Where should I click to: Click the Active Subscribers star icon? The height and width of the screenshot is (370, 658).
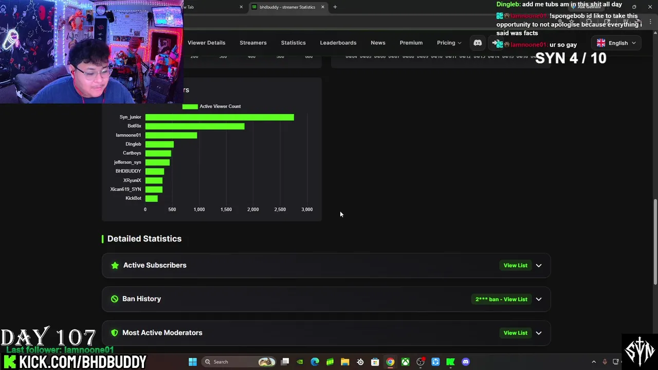115,265
